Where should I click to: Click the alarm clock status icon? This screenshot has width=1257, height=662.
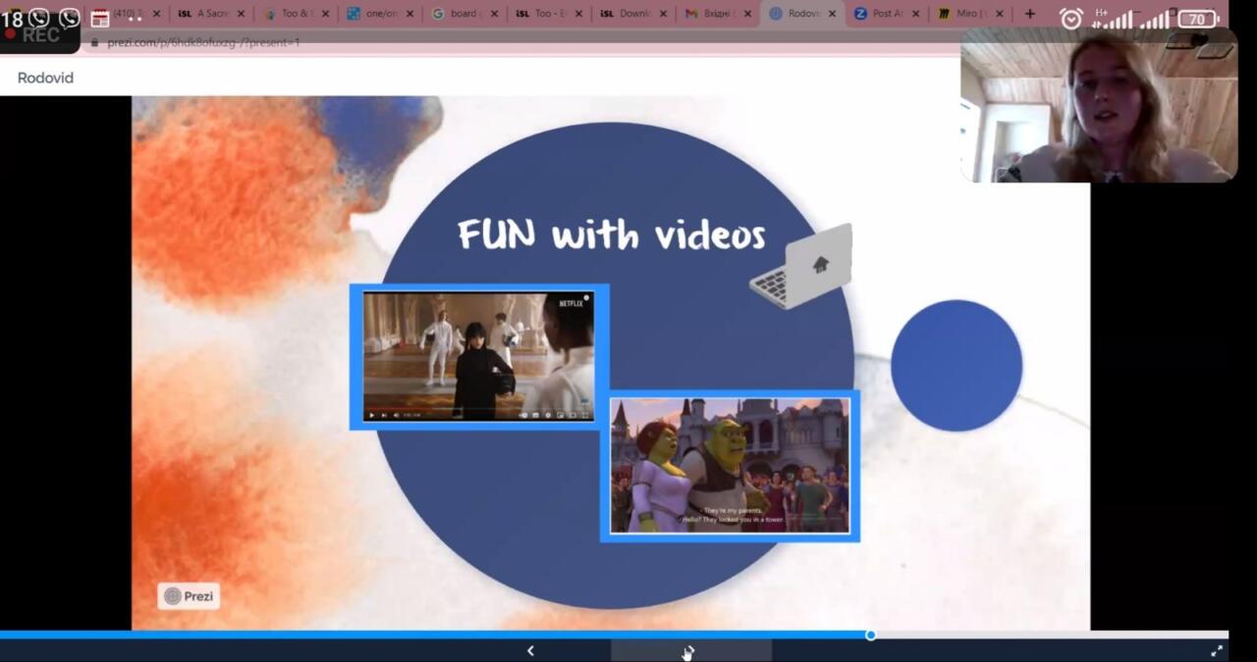point(1070,19)
